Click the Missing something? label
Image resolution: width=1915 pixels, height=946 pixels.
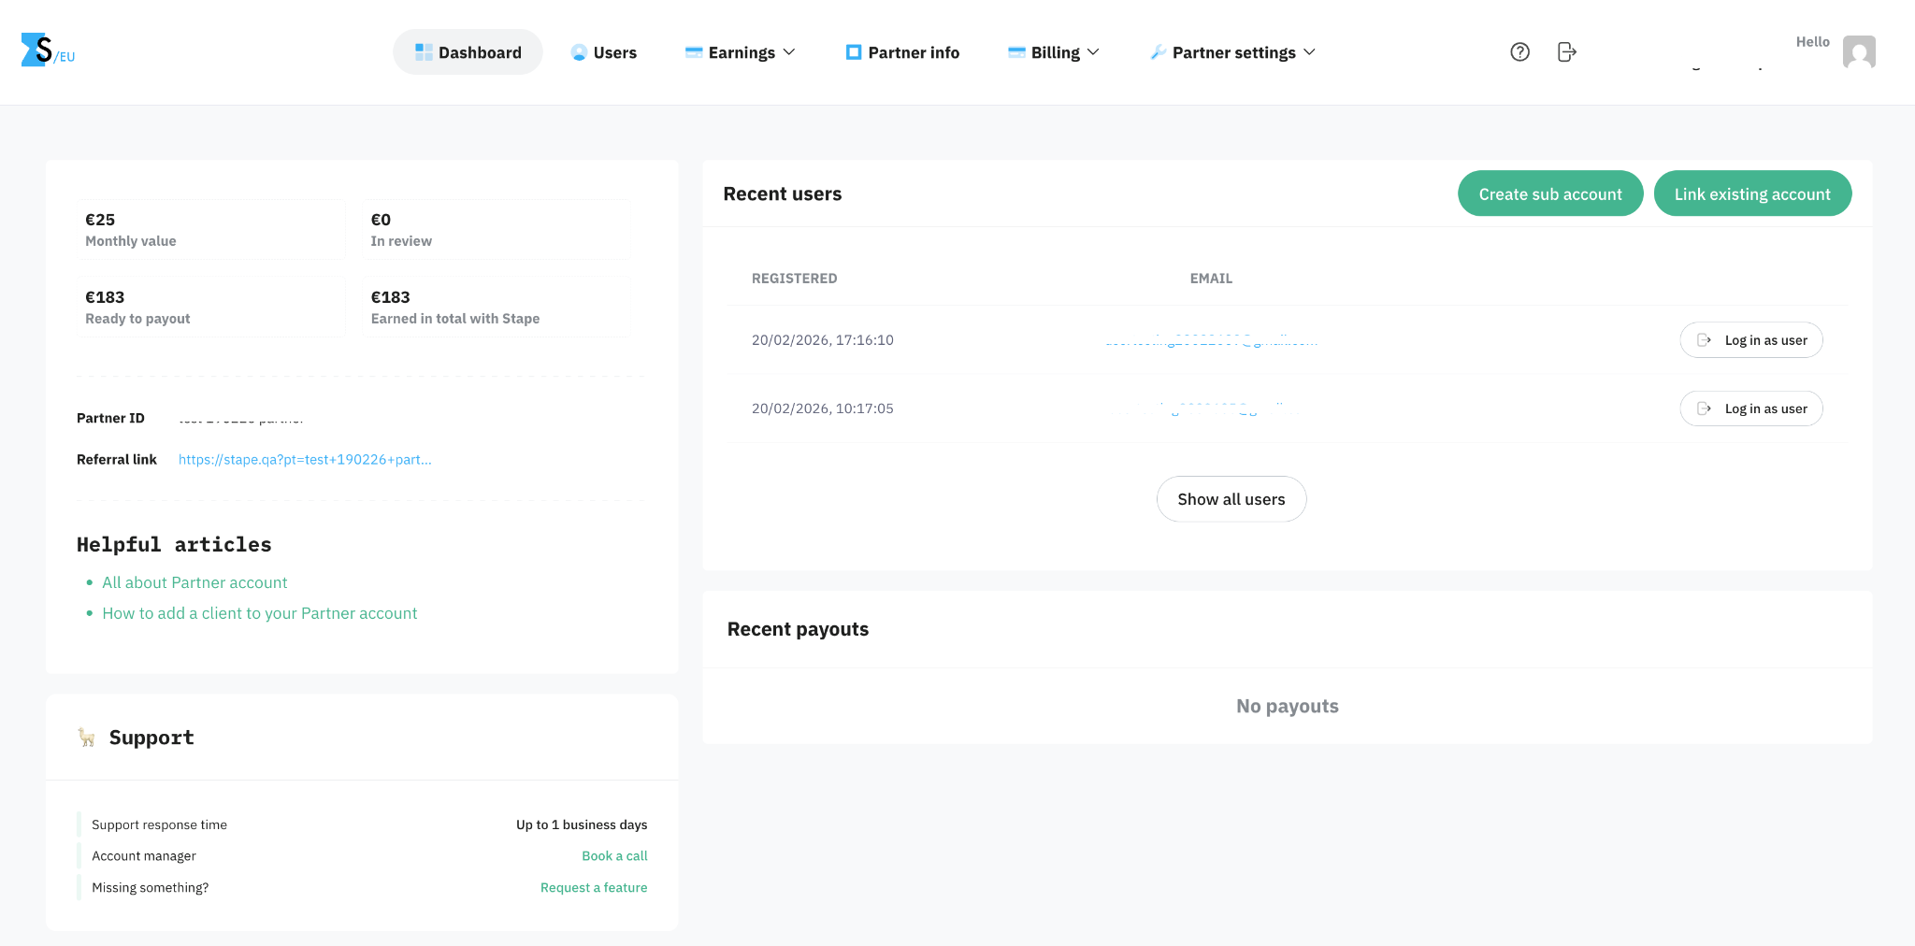[150, 887]
